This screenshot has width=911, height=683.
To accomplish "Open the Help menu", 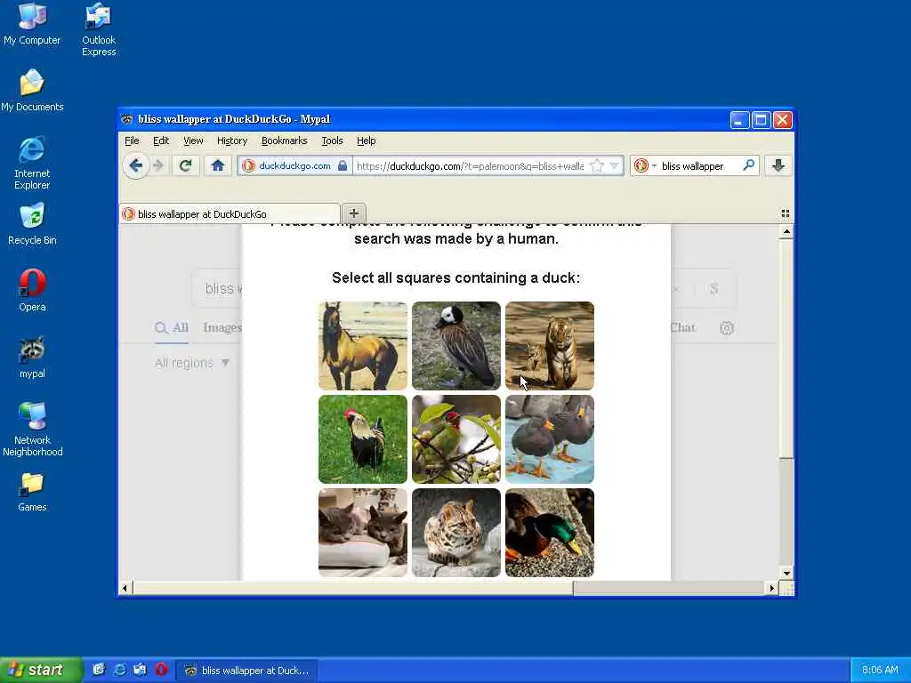I will 366,141.
